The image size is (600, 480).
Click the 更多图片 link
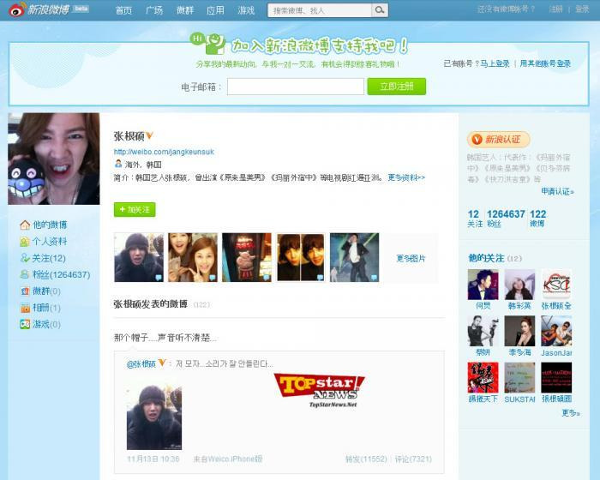[411, 258]
